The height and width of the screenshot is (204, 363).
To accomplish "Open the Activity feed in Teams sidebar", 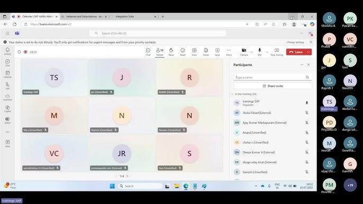I will 7,51.
